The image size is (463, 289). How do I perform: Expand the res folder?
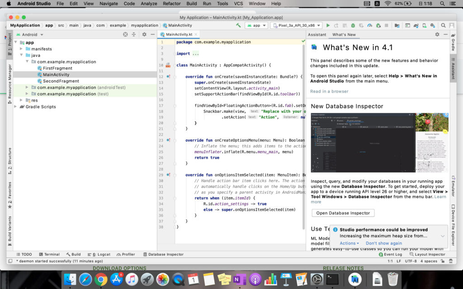(21, 100)
